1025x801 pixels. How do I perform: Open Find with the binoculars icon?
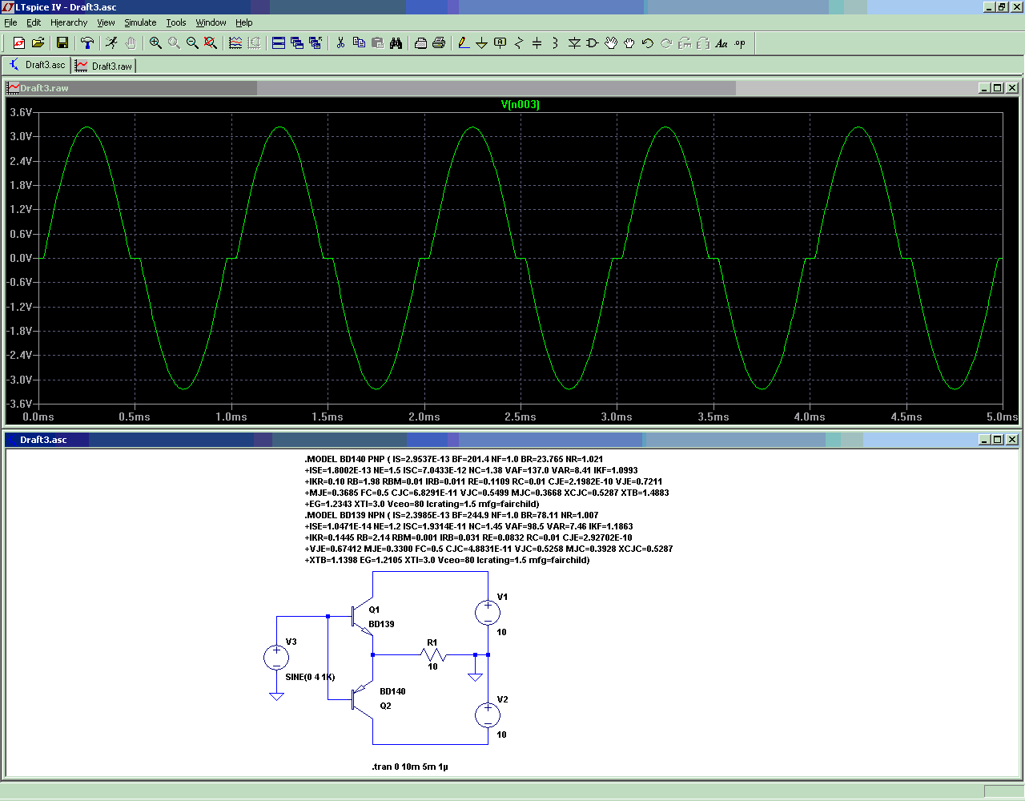click(x=396, y=43)
